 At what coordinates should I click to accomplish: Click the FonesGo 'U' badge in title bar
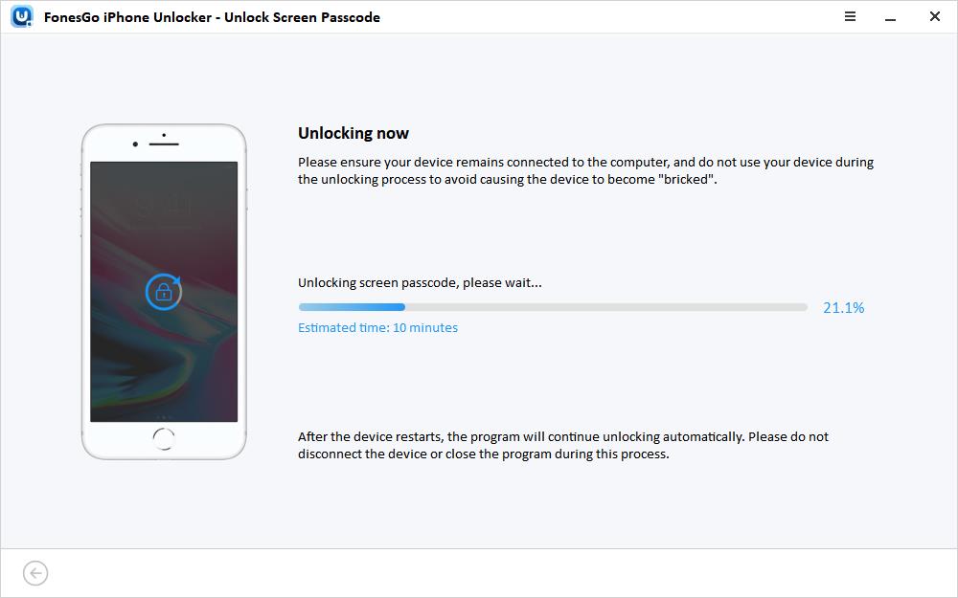pos(20,16)
